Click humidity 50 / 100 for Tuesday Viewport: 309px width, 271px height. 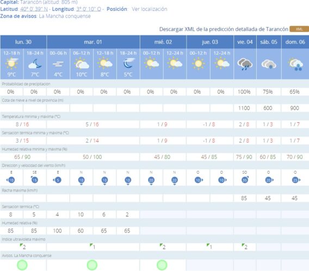coord(92,157)
